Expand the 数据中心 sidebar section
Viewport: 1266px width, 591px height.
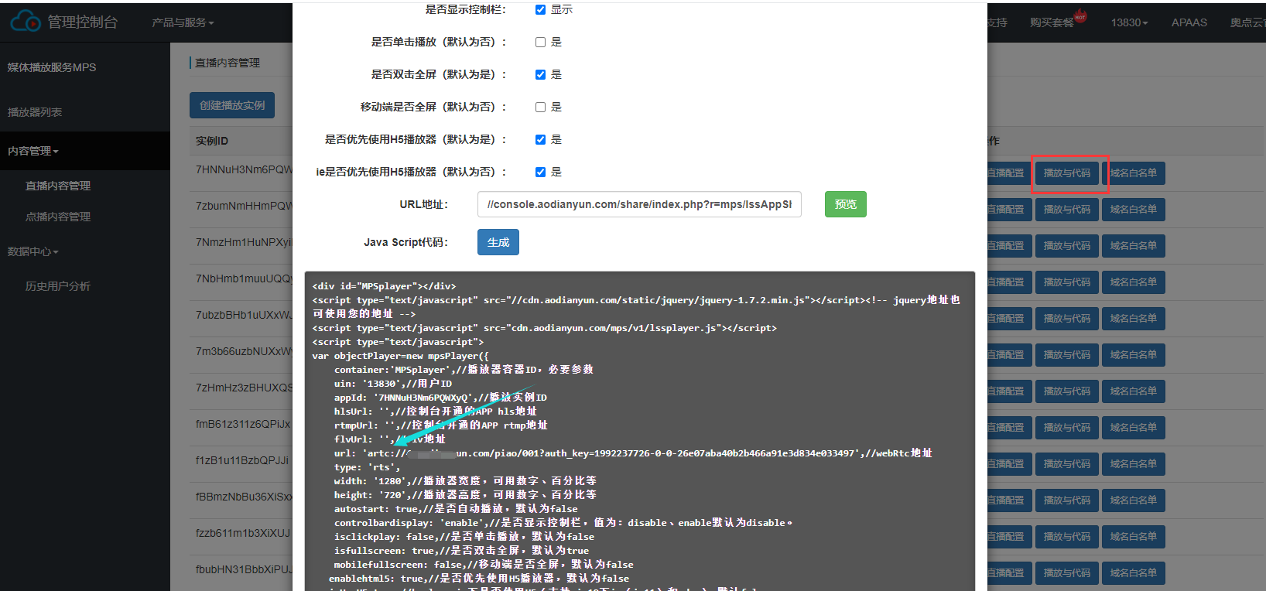(33, 251)
